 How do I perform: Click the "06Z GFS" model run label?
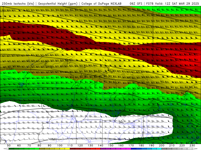click(x=136, y=4)
